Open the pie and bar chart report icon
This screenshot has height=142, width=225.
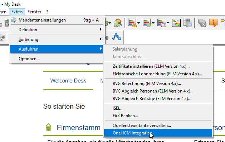point(176,23)
